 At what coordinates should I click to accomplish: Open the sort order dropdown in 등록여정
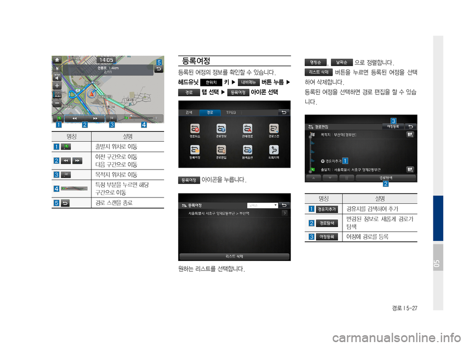(262, 205)
